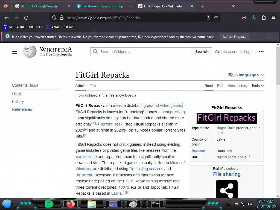
Task: Expand the list all tabs chevron
Action: [x=234, y=6]
